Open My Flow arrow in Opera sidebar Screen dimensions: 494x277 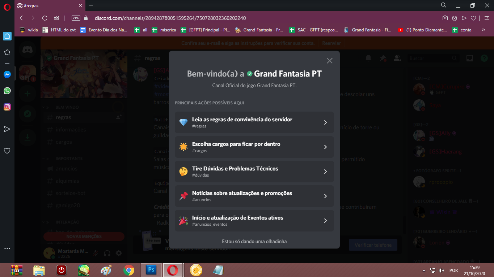coord(7,129)
